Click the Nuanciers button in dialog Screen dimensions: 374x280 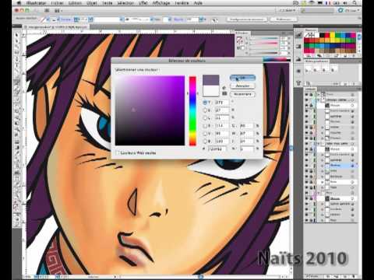tap(242, 94)
